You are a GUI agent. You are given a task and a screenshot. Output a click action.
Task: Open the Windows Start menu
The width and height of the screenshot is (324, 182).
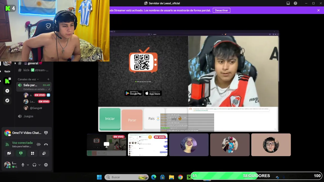[x=99, y=177]
